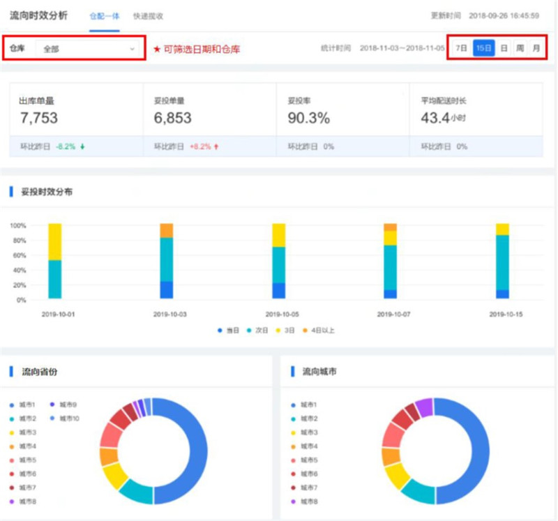The height and width of the screenshot is (521, 558).
Task: Click the chevron arrow in the 仓库 selector
Action: point(132,50)
